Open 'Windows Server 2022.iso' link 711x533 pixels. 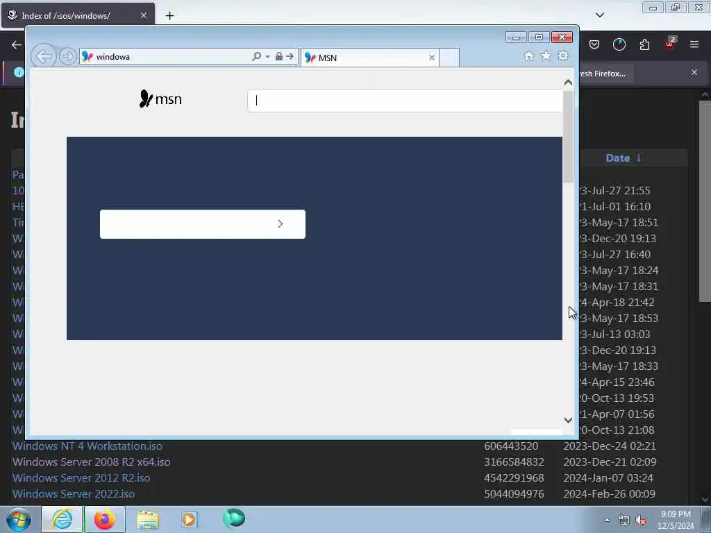(74, 493)
